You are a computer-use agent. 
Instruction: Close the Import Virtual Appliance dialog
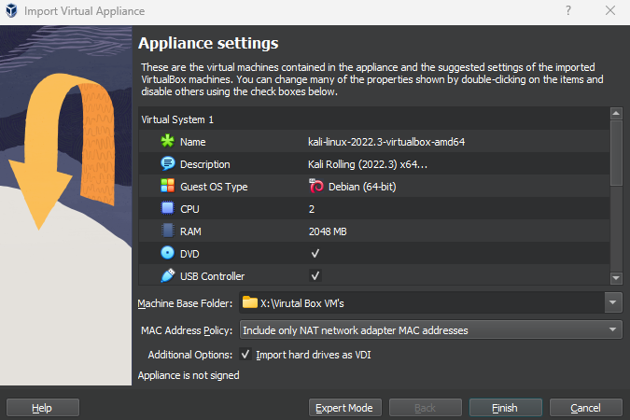[x=610, y=10]
